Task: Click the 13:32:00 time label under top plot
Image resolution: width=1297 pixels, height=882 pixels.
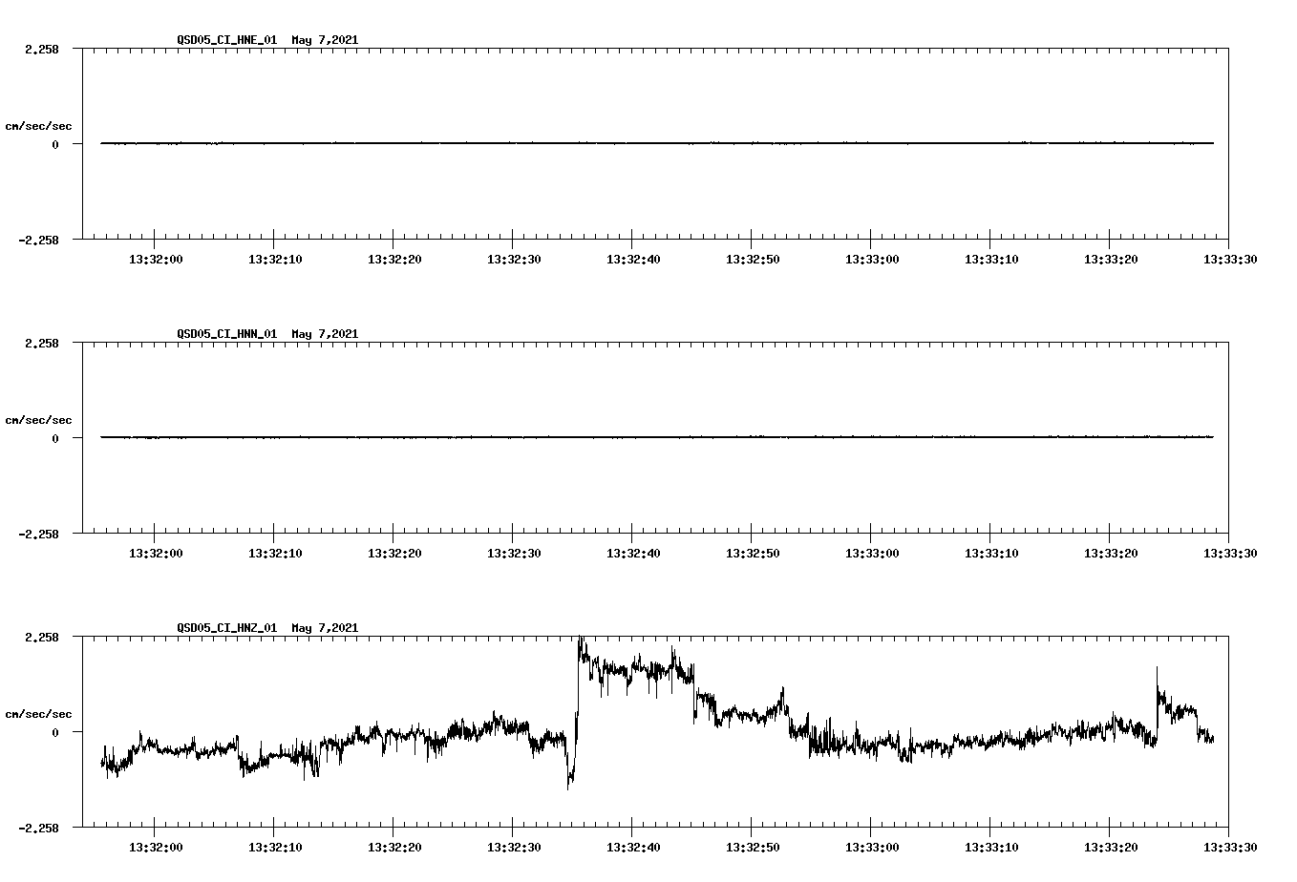Action: pos(158,258)
